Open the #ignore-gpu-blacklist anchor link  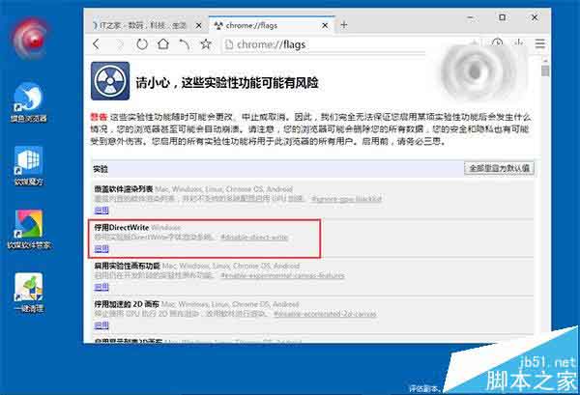[x=347, y=199]
